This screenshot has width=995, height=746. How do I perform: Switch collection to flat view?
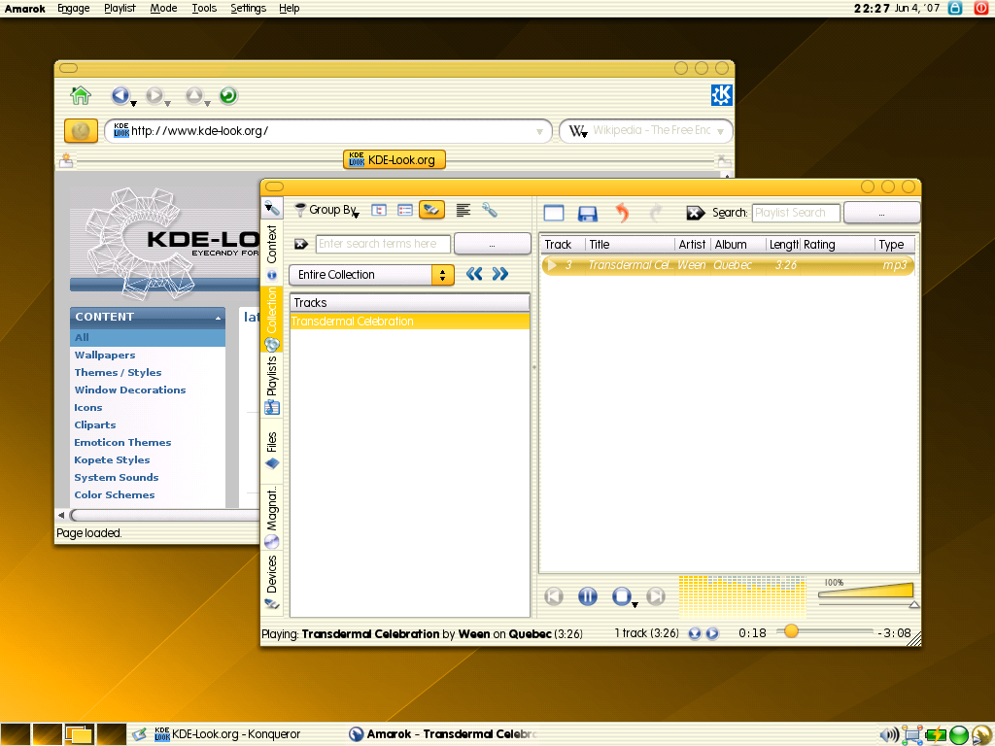pos(405,210)
